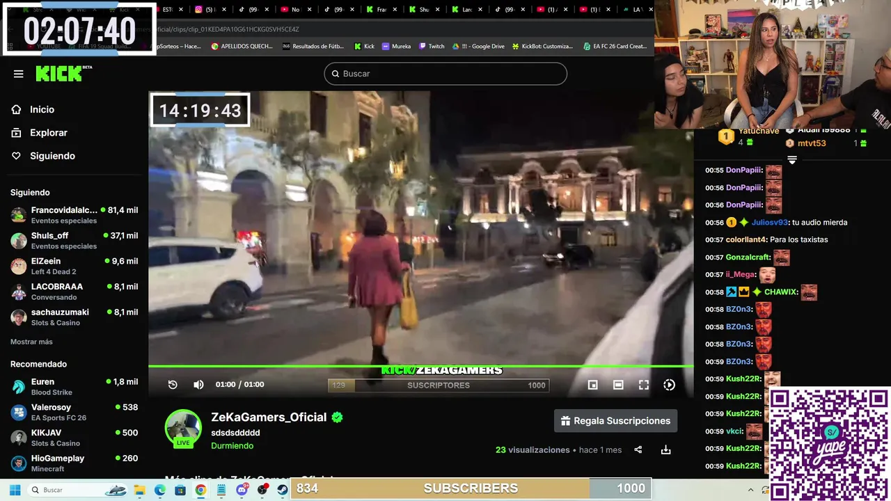This screenshot has height=501, width=891.
Task: Open the Kick hamburger menu
Action: [19, 74]
